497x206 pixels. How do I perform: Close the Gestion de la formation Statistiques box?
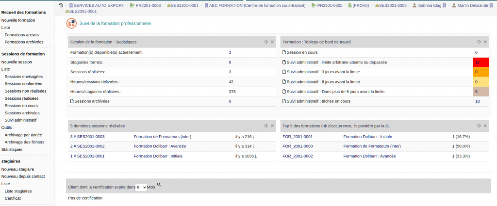pyautogui.click(x=273, y=42)
